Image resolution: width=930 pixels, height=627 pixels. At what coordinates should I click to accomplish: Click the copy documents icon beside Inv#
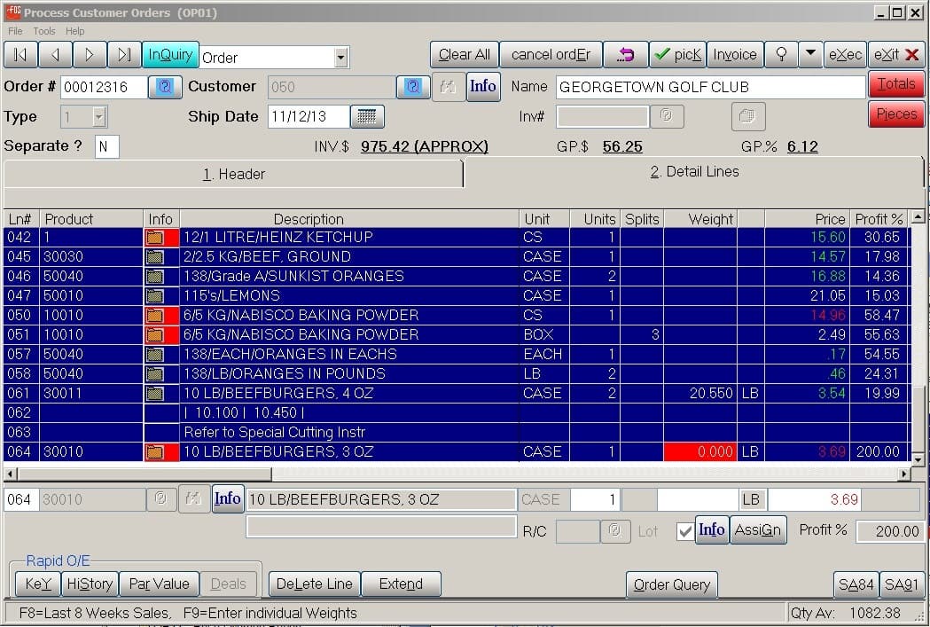748,116
